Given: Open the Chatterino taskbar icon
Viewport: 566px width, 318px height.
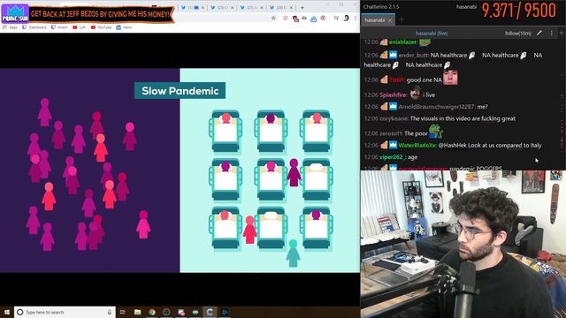Looking at the screenshot, I should pyautogui.click(x=210, y=312).
